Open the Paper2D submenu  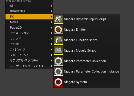point(29,28)
